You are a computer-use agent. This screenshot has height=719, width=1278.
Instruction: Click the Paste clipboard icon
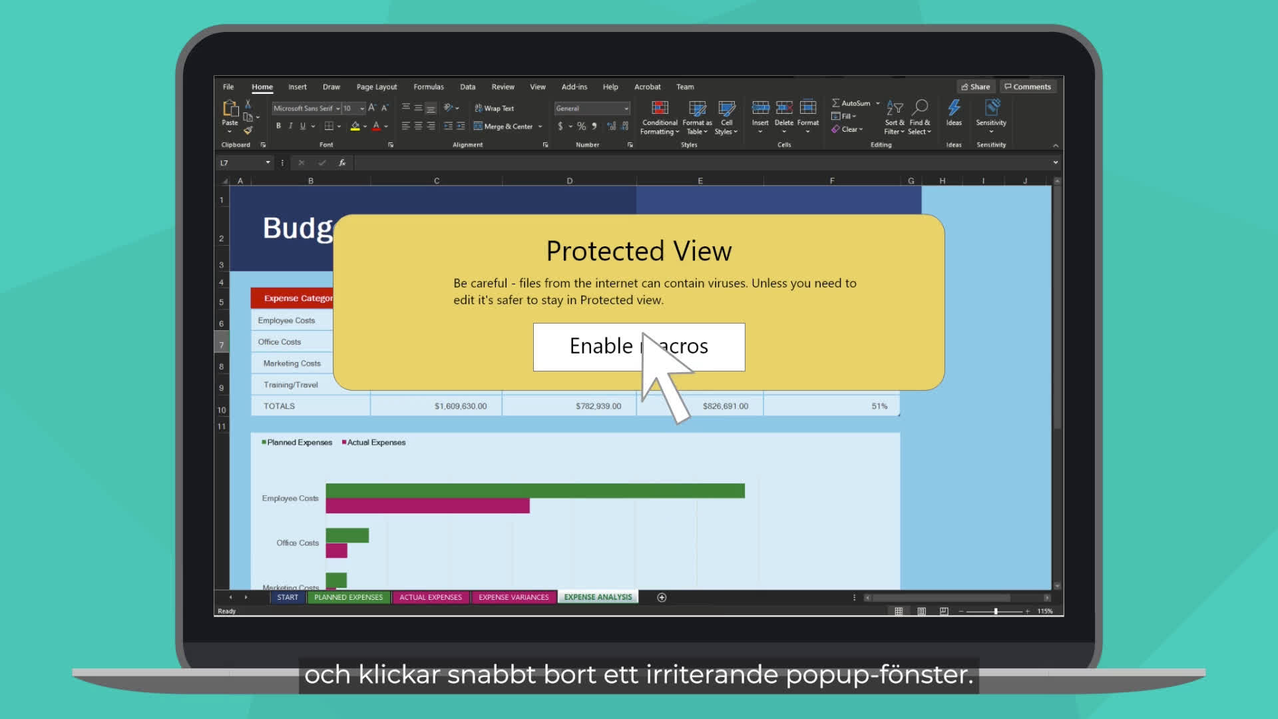[x=230, y=109]
